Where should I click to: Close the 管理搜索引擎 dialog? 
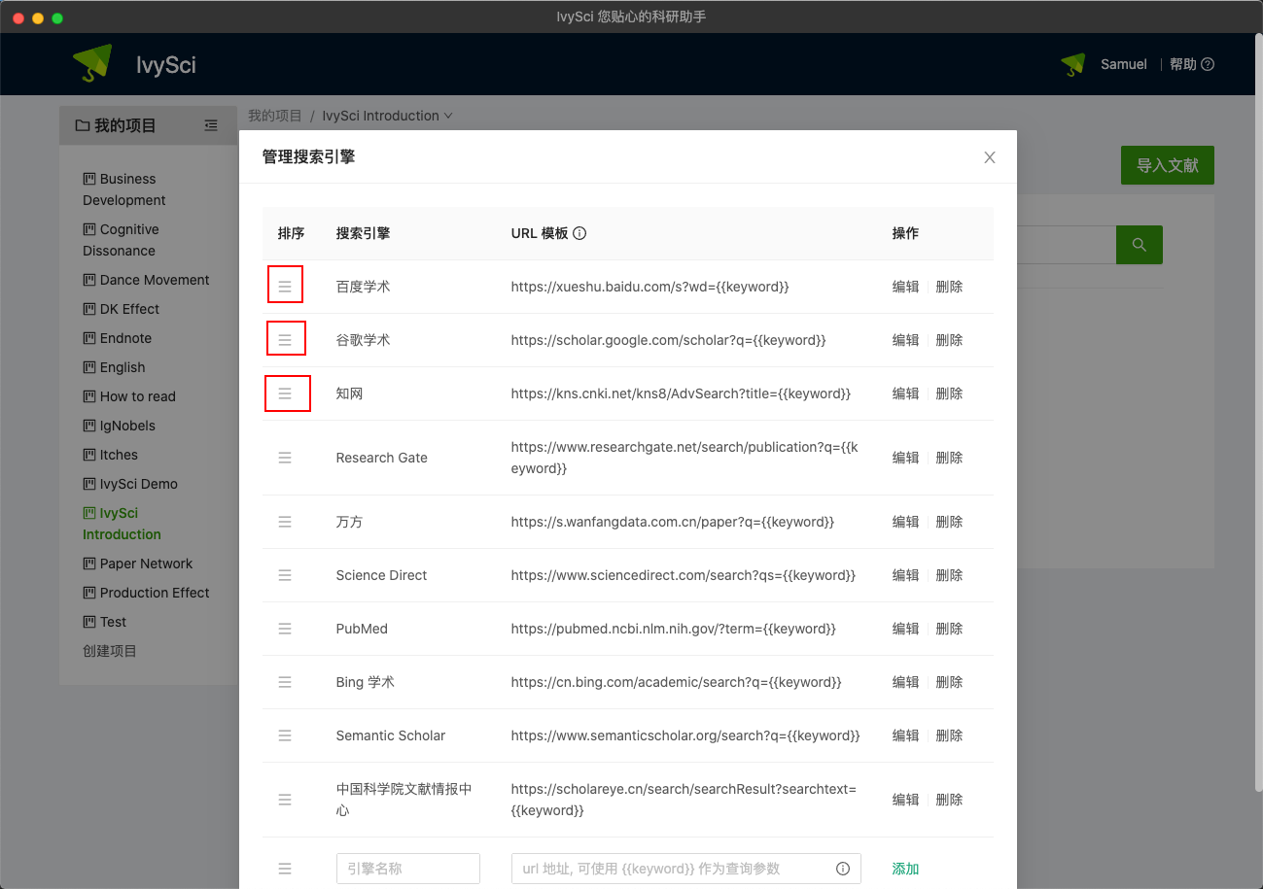pos(990,157)
